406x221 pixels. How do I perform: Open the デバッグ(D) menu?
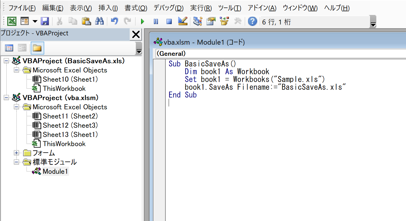[168, 8]
